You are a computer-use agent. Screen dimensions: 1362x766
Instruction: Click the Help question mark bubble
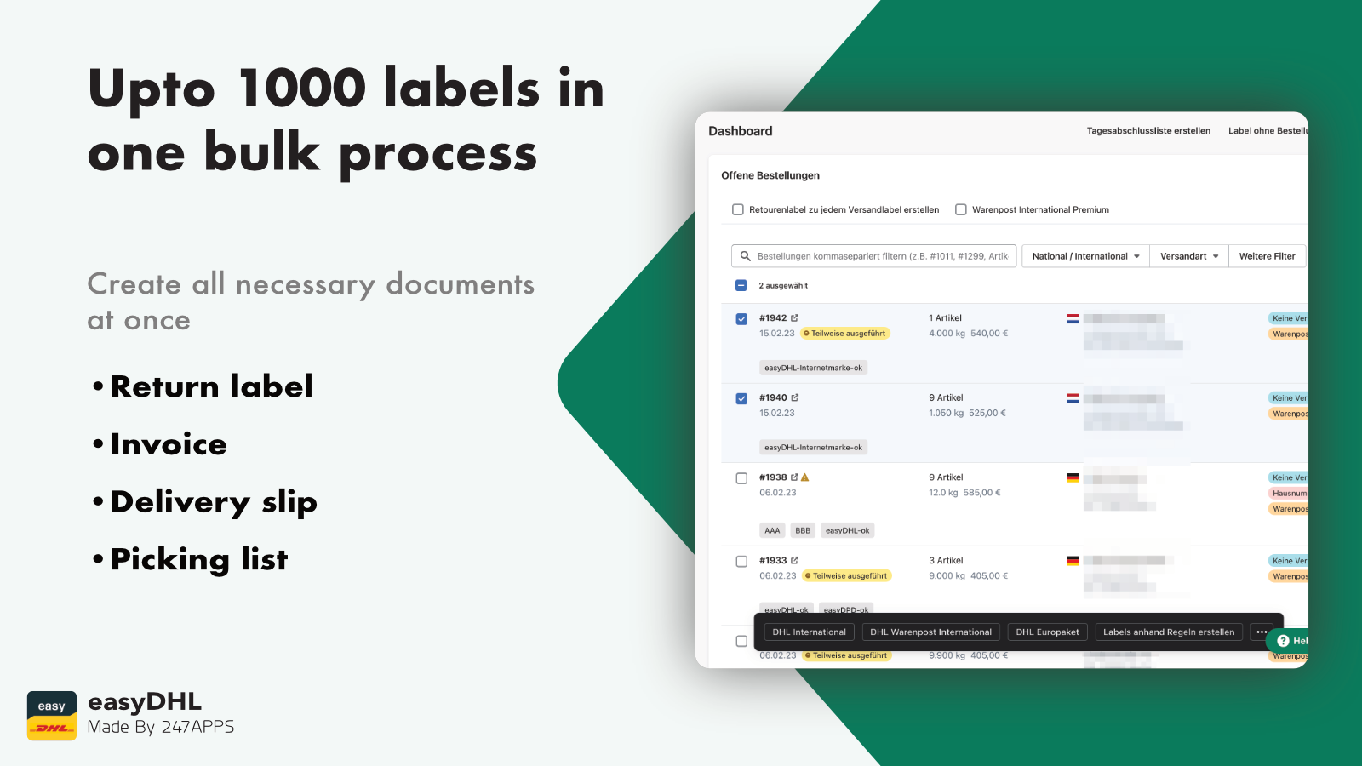tap(1282, 640)
